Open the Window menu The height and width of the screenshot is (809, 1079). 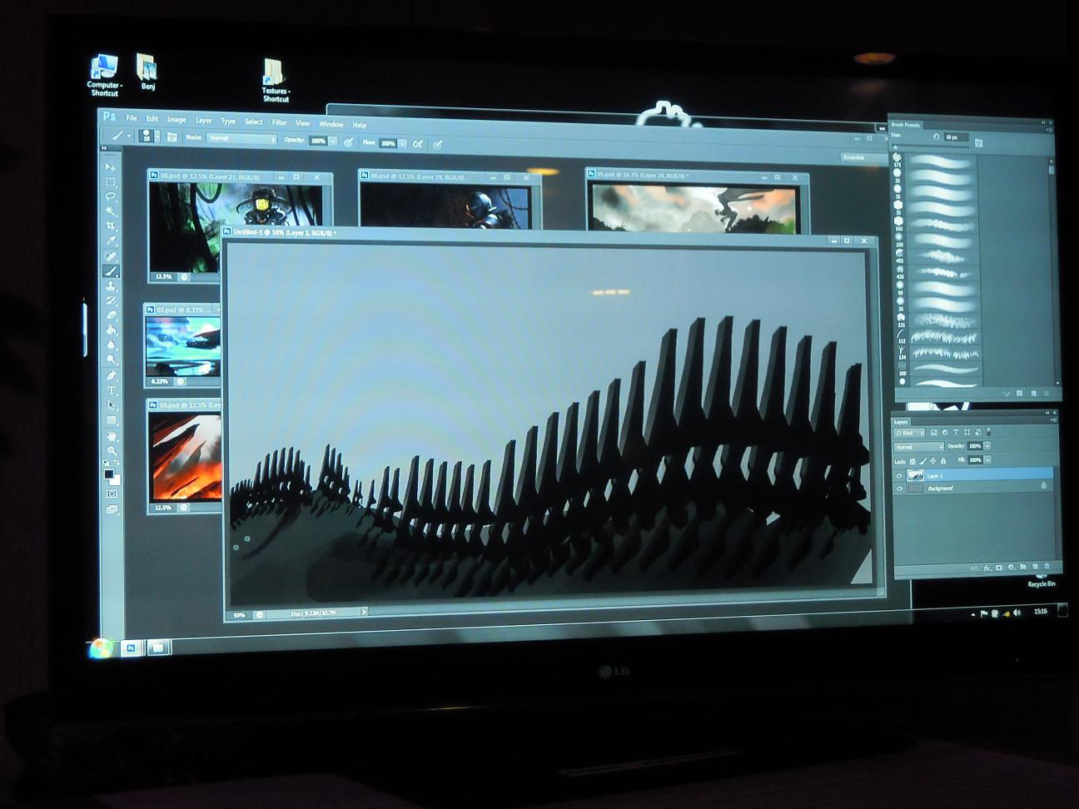click(331, 124)
